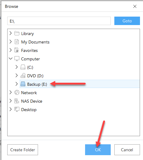Click the DVD (D:) disc drive icon

[x=23, y=75]
